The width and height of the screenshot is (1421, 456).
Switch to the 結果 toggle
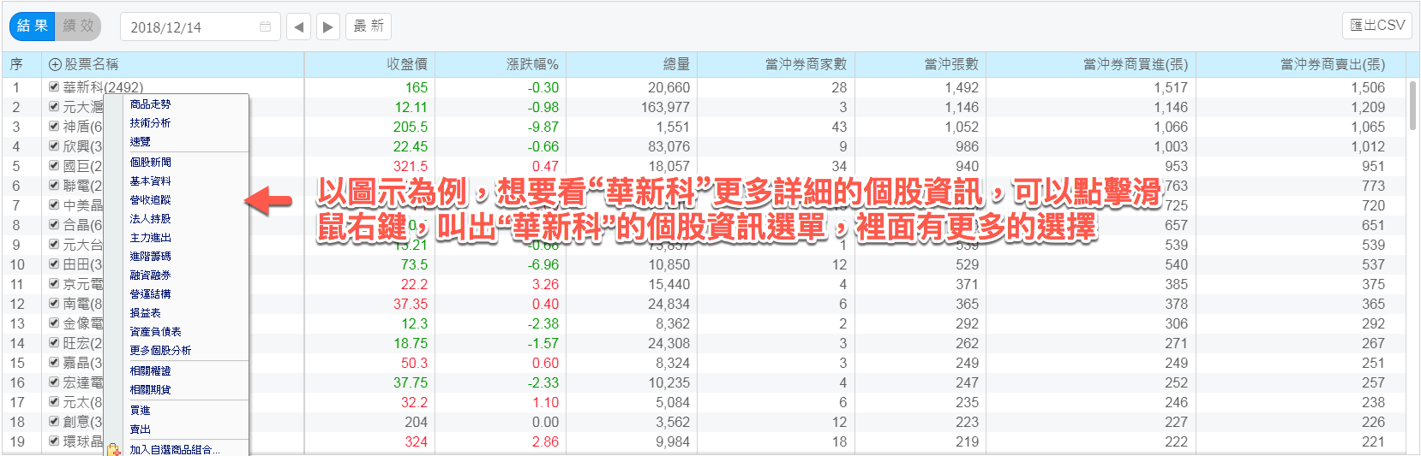click(x=33, y=27)
